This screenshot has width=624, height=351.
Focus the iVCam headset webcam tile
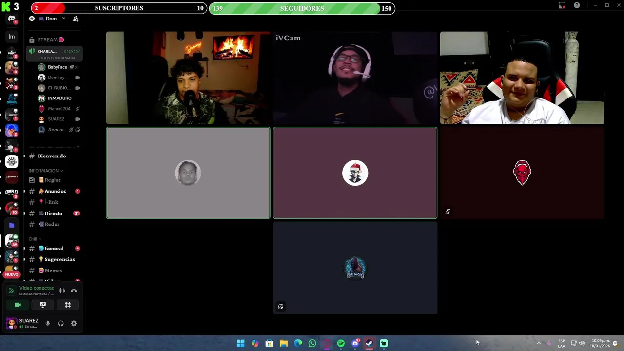pos(355,78)
